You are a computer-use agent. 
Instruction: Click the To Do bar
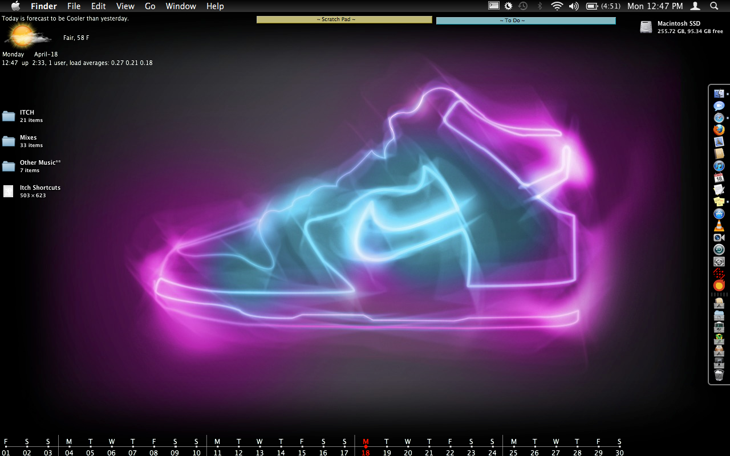[x=526, y=21]
